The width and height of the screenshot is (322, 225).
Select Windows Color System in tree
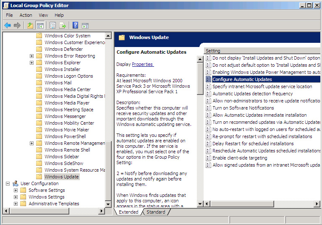(x=67, y=36)
